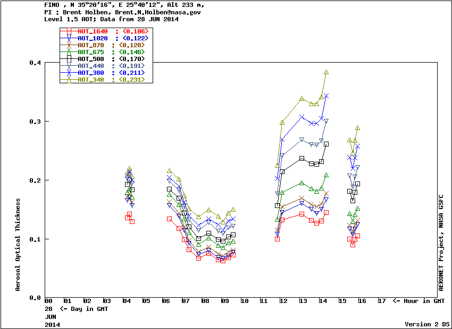Click hour 06 on the x-axis
This screenshot has height=329, width=452.
(x=166, y=301)
